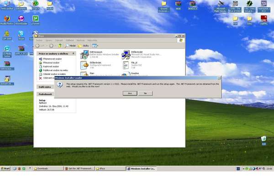Select the EditVoicepack installer file in Explorer
Image resolution: width=274 pixels, height=195 pixels.
tap(100, 54)
